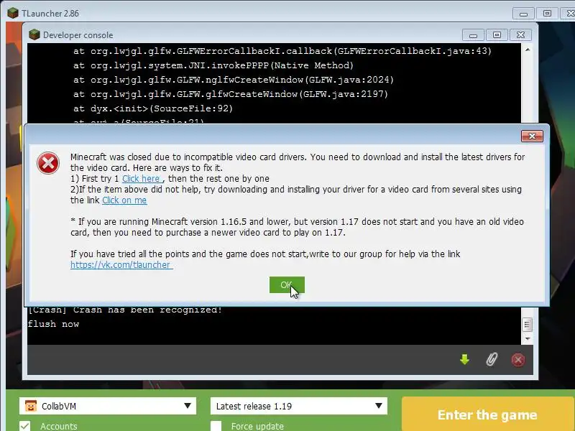
Task: Open the 'Click here' driver fix link
Action: (x=142, y=178)
